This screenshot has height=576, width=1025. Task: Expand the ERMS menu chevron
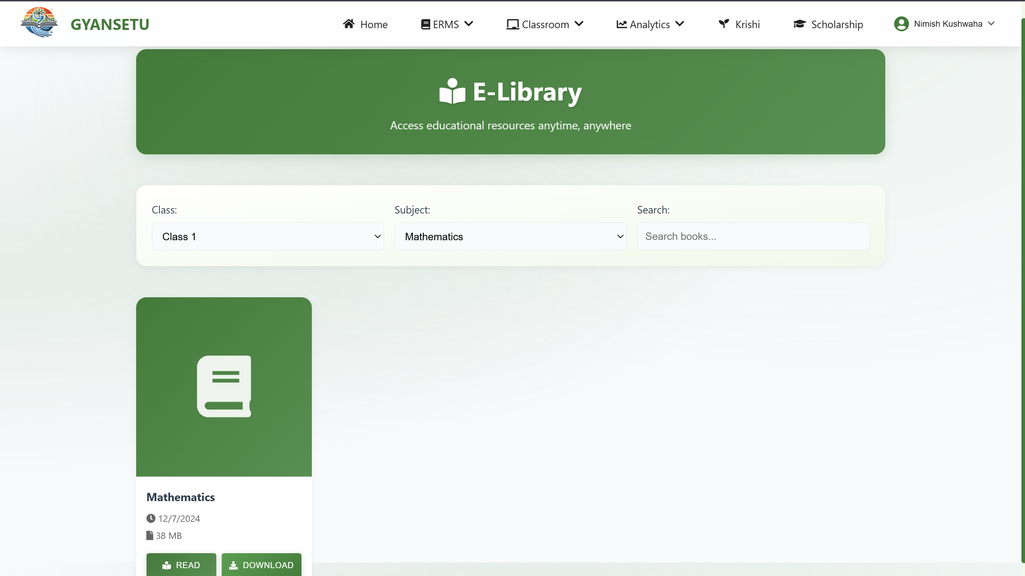tap(469, 24)
